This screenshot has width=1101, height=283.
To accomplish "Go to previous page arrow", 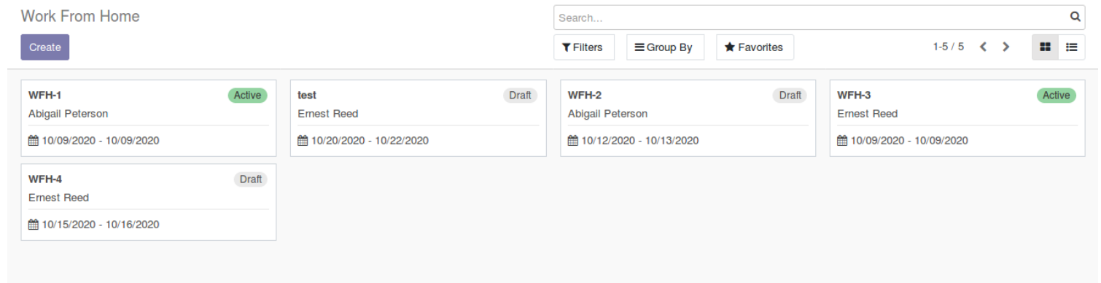I will point(983,47).
